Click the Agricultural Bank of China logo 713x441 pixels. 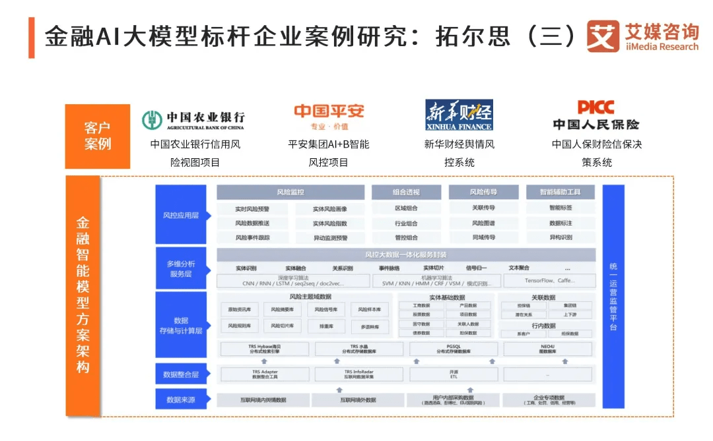pos(193,119)
